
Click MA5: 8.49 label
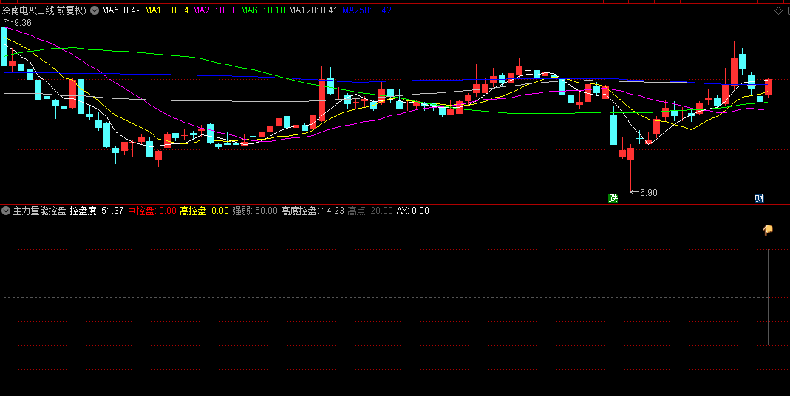pos(121,10)
